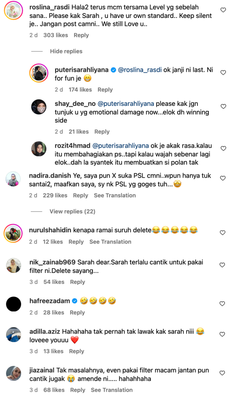This screenshot has width=230, height=399.
Task: Toggle like on adilla.aziz's comment
Action: pyautogui.click(x=222, y=335)
